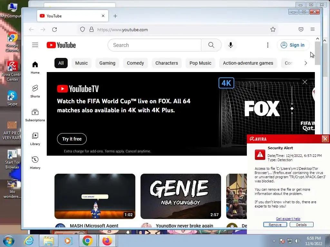
Task: Click Firefox taskbar button
Action: coord(107,241)
